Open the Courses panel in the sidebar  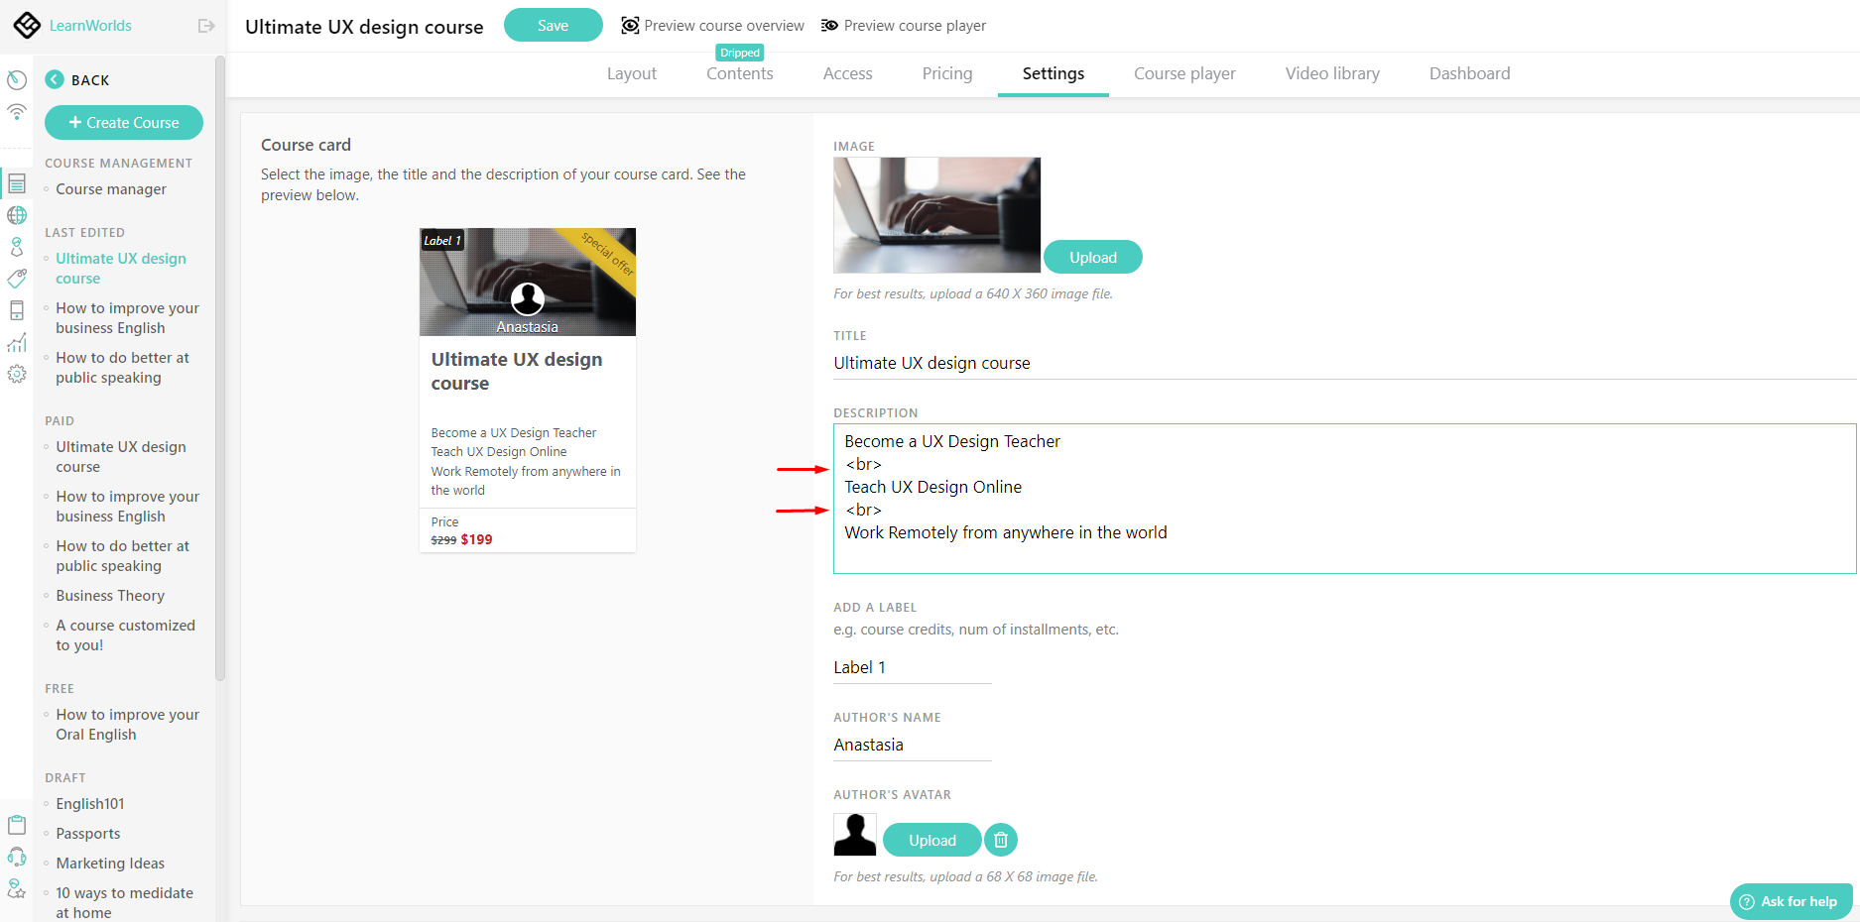[x=17, y=182]
